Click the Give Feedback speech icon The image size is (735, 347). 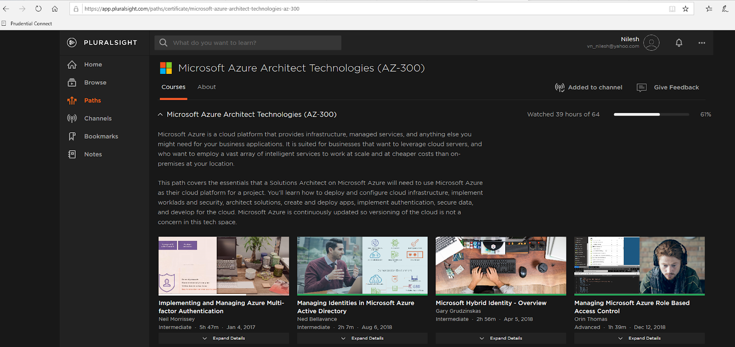[642, 87]
